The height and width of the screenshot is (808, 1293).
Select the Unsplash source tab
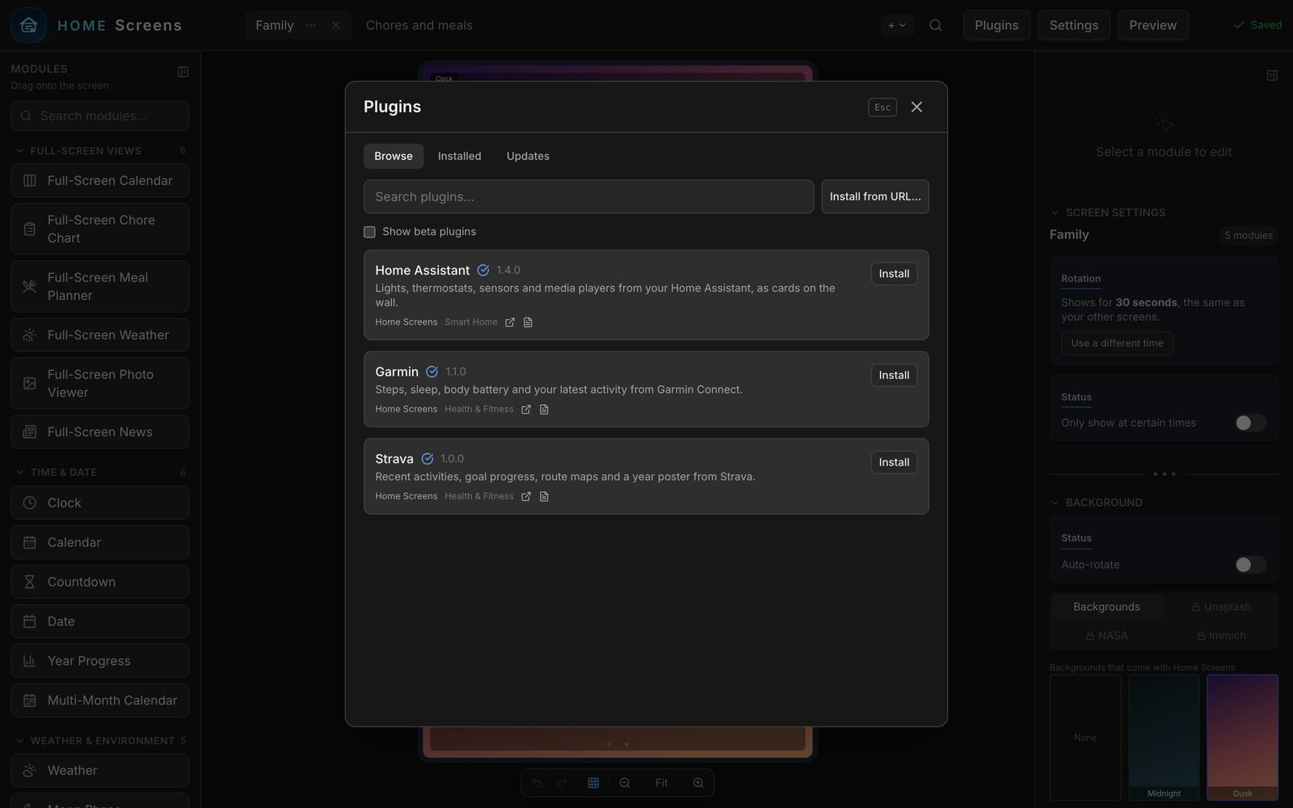(1221, 607)
